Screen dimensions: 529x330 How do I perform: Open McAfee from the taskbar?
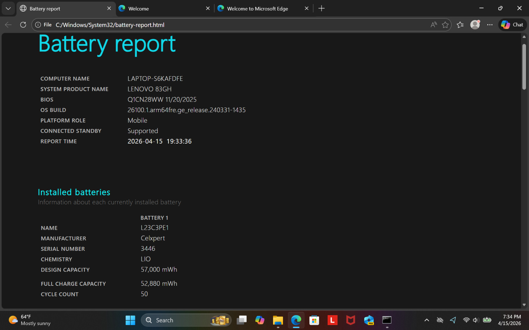pyautogui.click(x=350, y=320)
